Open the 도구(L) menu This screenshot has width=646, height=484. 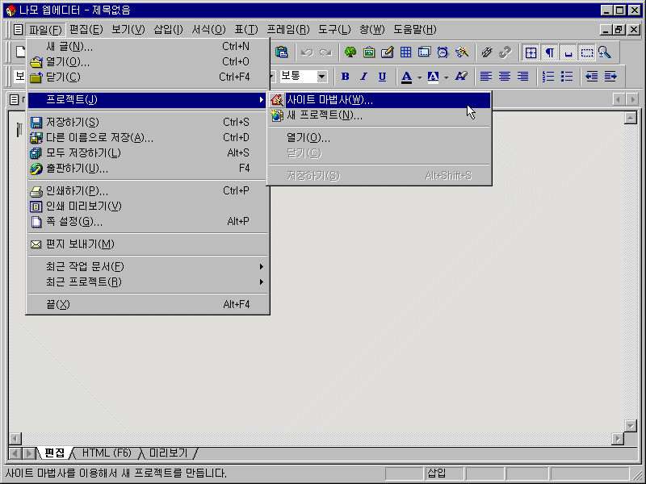[334, 30]
